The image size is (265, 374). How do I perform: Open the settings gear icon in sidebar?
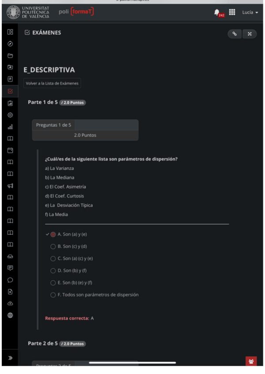pyautogui.click(x=10, y=115)
